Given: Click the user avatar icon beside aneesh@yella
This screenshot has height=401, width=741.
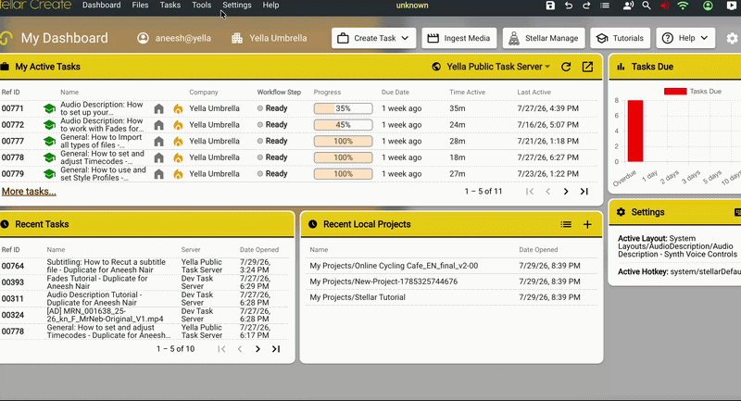Looking at the screenshot, I should click(x=143, y=38).
